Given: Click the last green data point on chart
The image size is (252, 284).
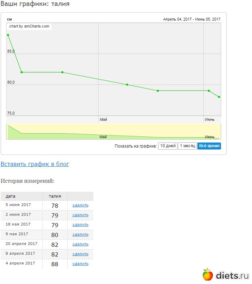Looking at the screenshot, I should click(x=219, y=97).
